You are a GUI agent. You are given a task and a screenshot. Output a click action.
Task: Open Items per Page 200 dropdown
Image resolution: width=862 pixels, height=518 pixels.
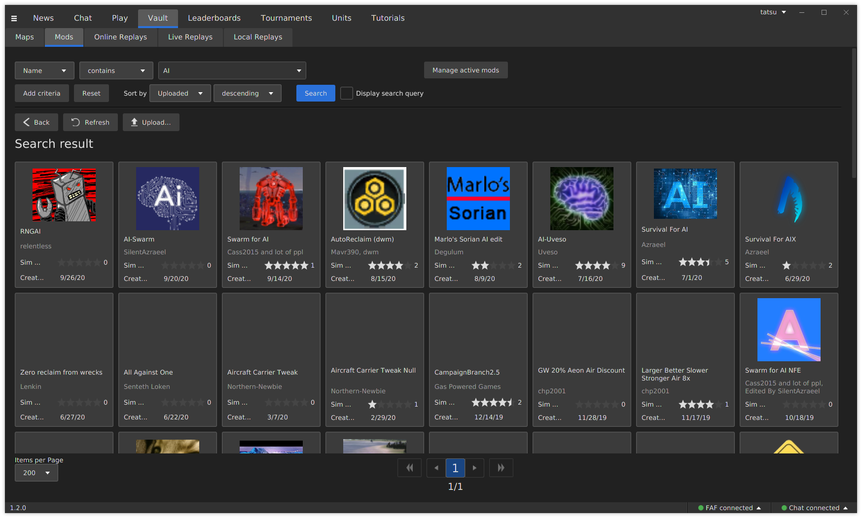(x=36, y=473)
